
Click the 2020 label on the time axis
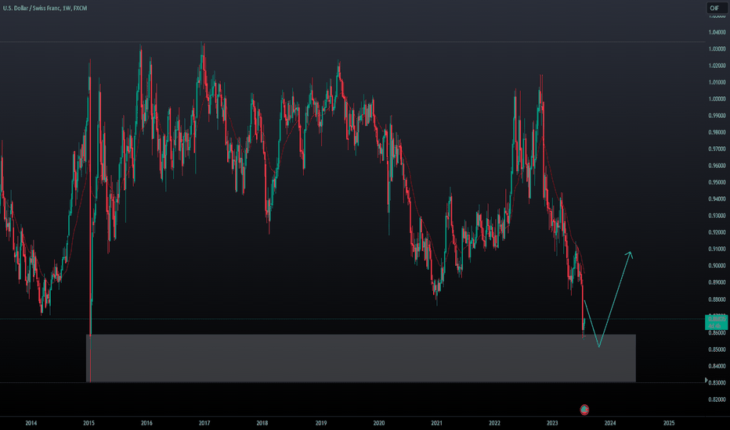[379, 423]
